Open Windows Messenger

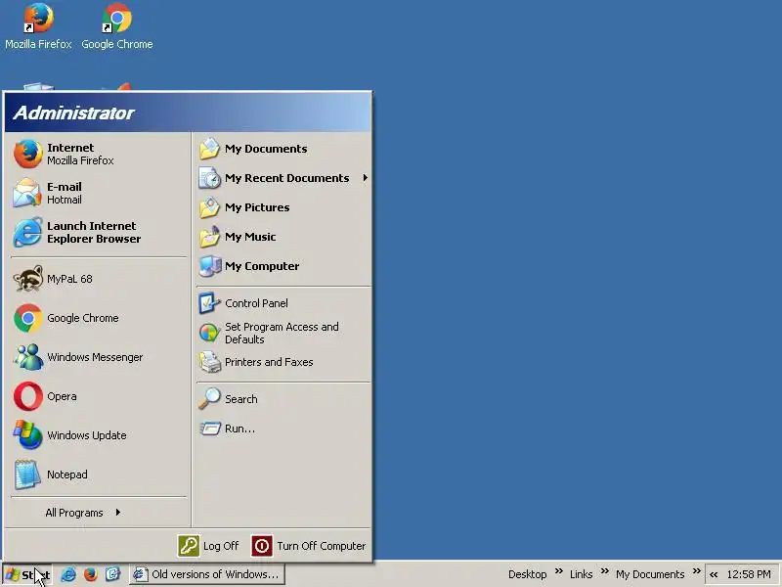(99, 357)
